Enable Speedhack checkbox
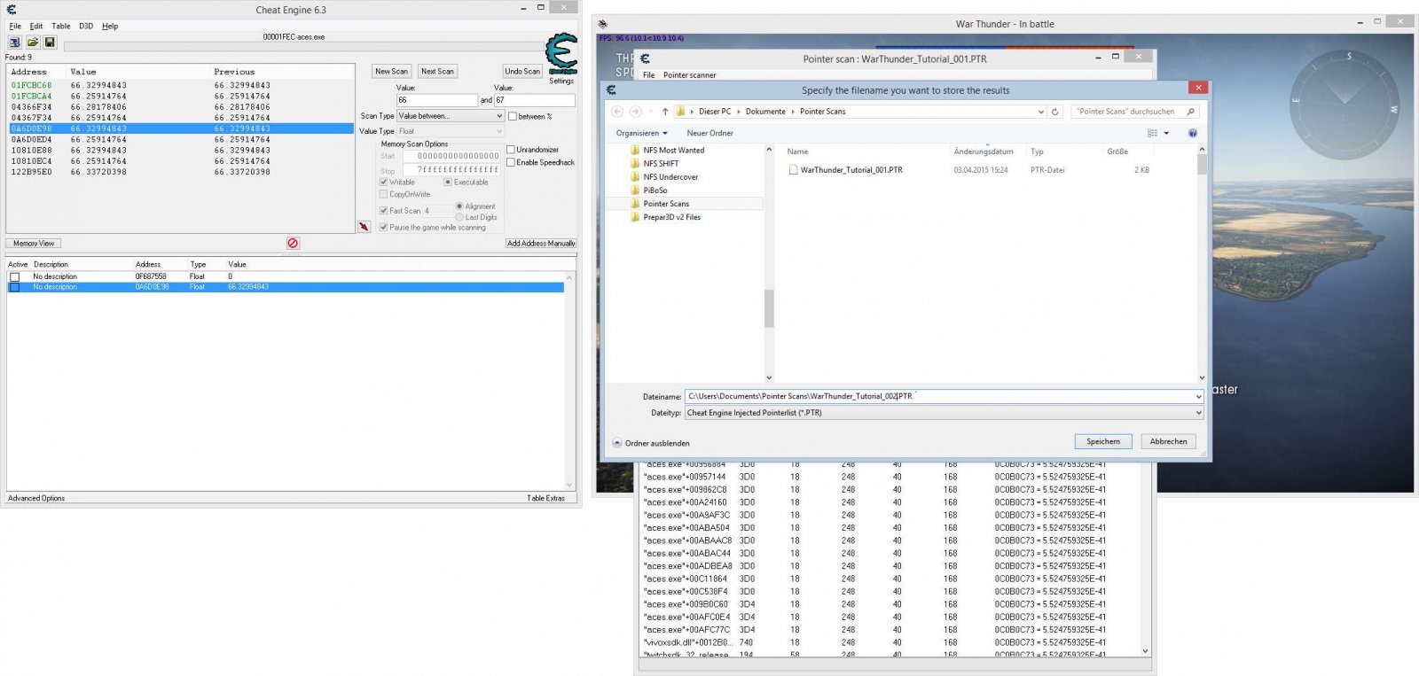The height and width of the screenshot is (676, 1419). click(x=511, y=162)
